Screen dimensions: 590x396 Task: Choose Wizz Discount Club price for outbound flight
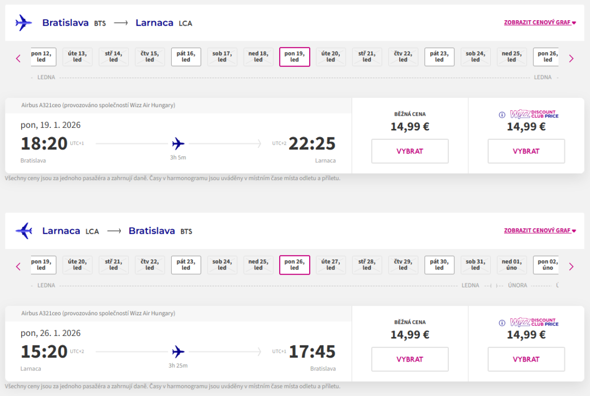point(526,151)
